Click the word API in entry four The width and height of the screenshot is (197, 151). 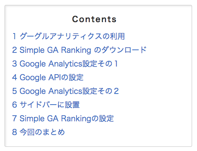[x=55, y=77]
